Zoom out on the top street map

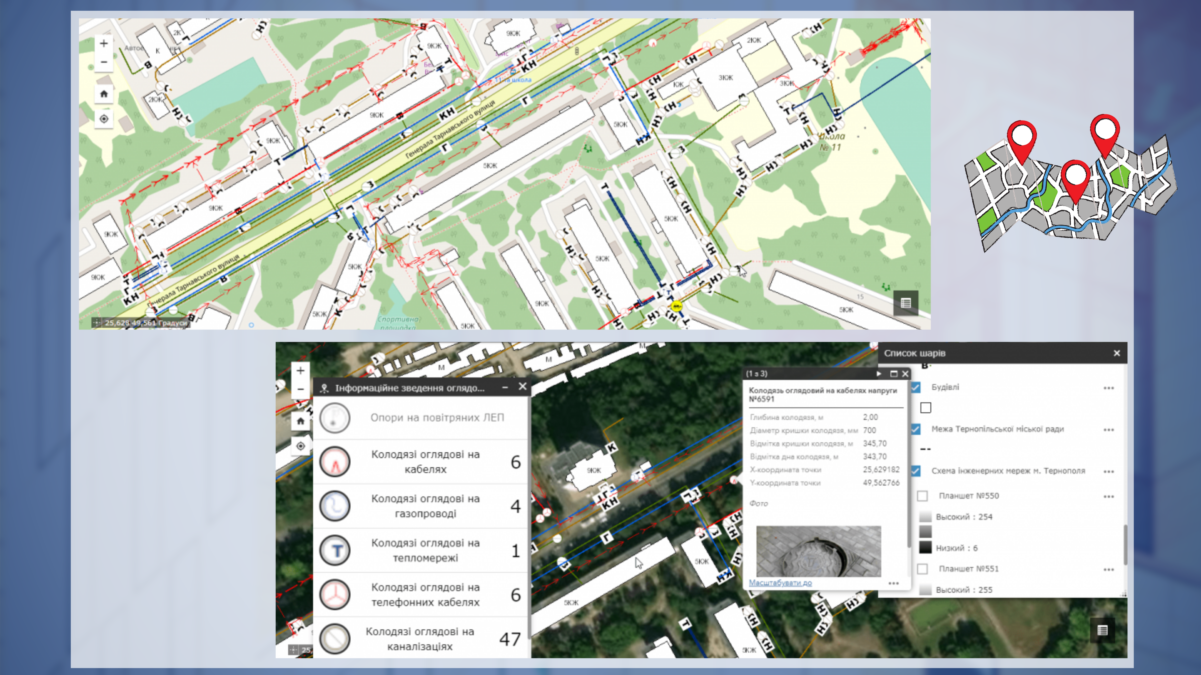[104, 62]
